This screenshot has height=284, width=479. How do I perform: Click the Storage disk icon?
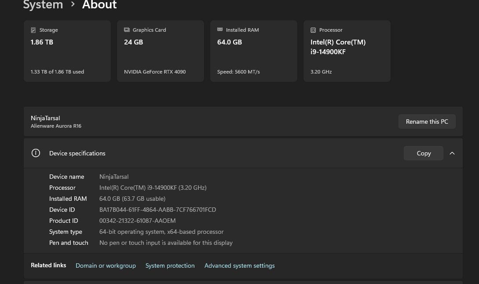(33, 30)
